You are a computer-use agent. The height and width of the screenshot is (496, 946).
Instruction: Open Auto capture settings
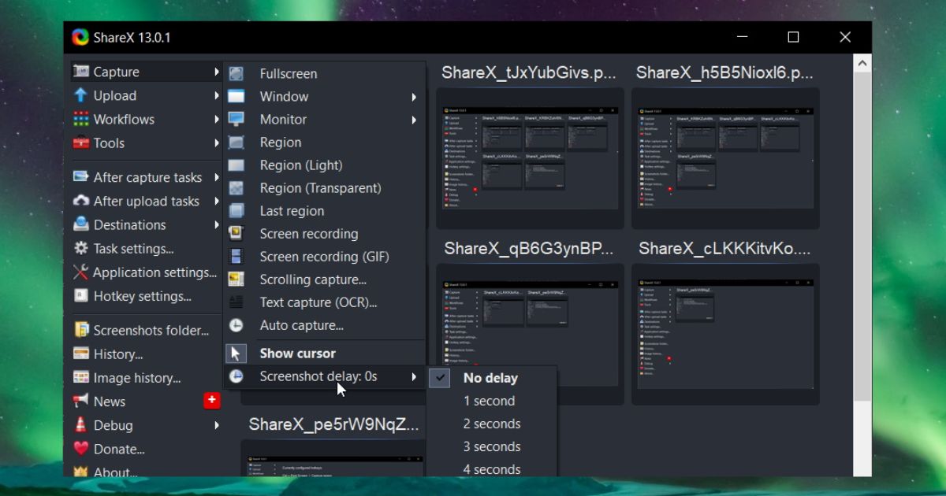point(300,325)
